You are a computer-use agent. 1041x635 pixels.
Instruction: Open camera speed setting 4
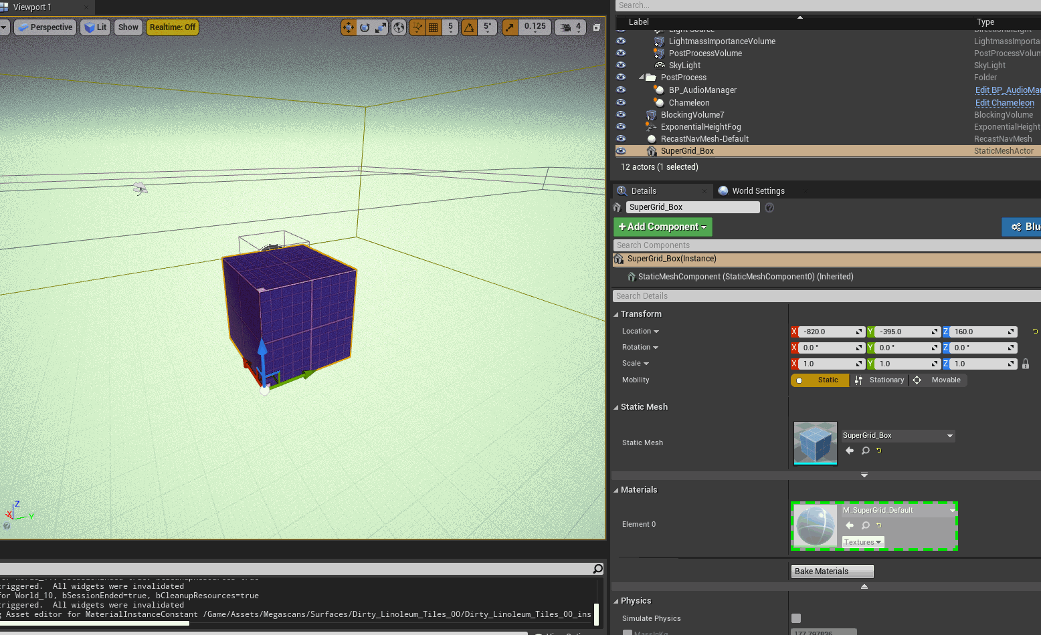[x=570, y=27]
